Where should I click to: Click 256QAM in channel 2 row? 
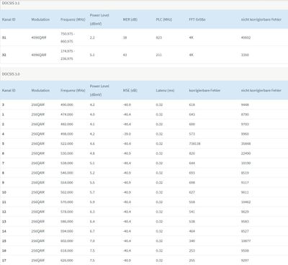click(38, 125)
